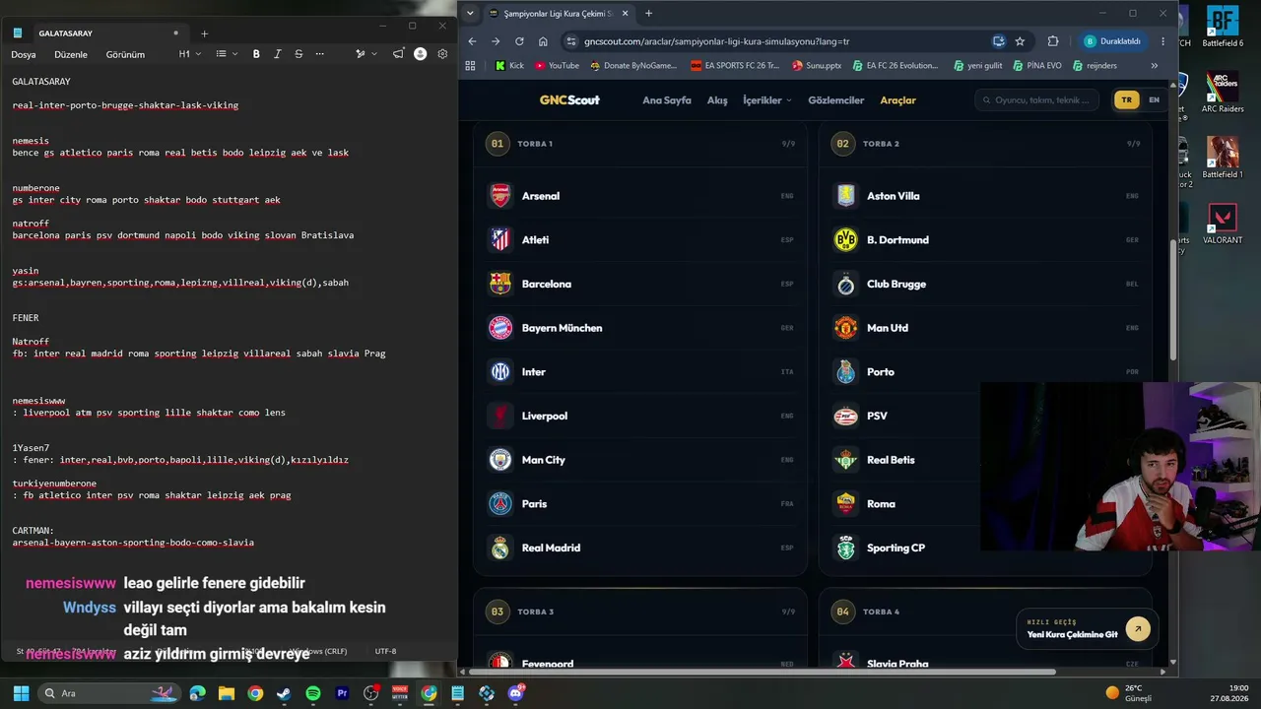
Task: Click the quick-jump arrow button near Yeni Kura Çekimine Git
Action: pos(1138,628)
